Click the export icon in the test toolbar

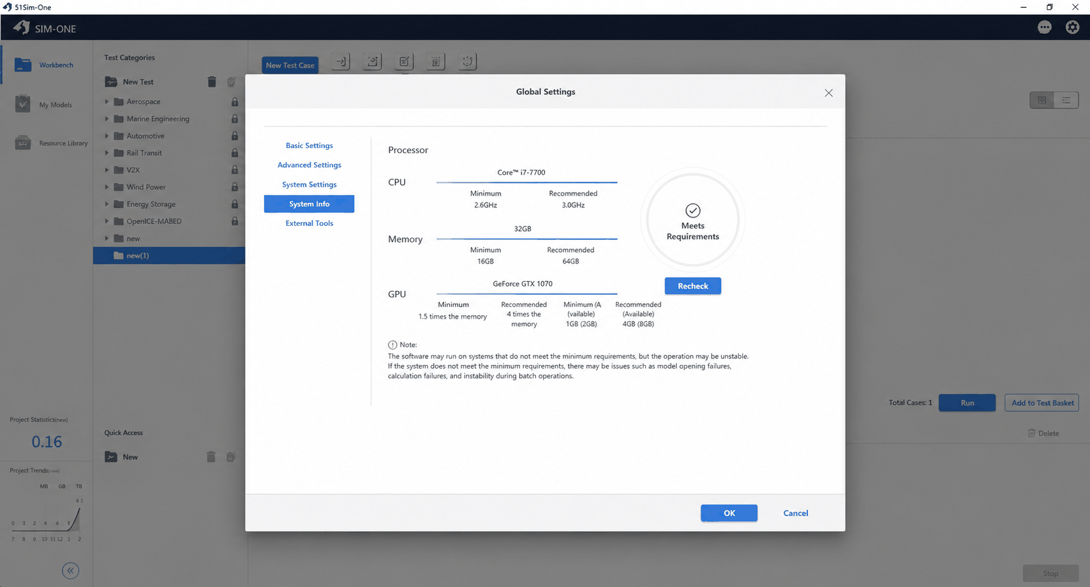(x=372, y=62)
